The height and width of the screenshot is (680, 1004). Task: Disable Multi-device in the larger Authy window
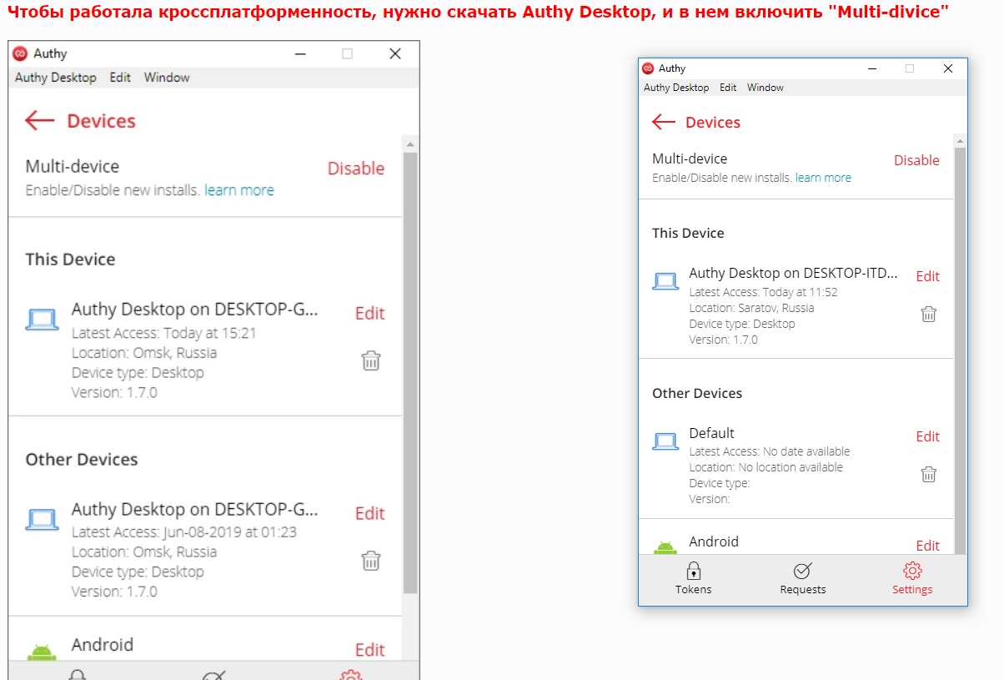(x=355, y=169)
